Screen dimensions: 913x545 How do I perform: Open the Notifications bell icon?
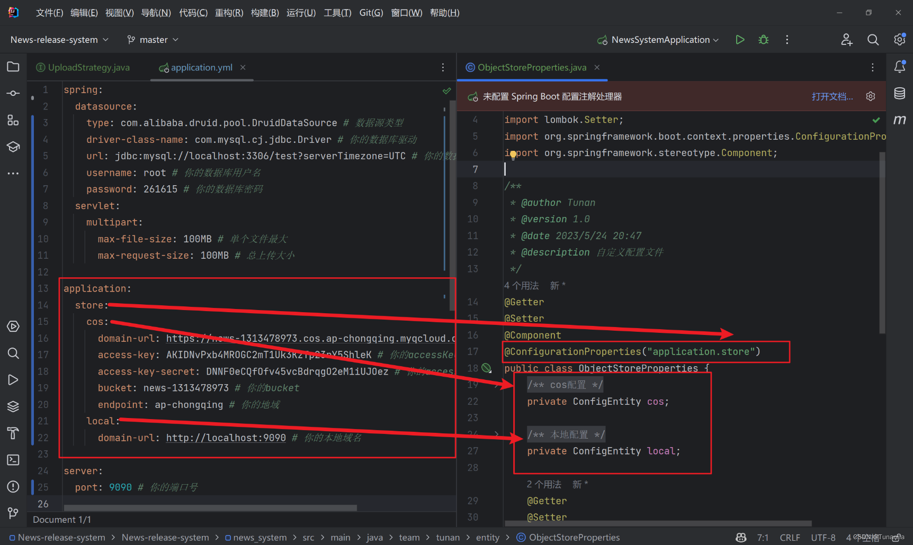click(x=900, y=66)
